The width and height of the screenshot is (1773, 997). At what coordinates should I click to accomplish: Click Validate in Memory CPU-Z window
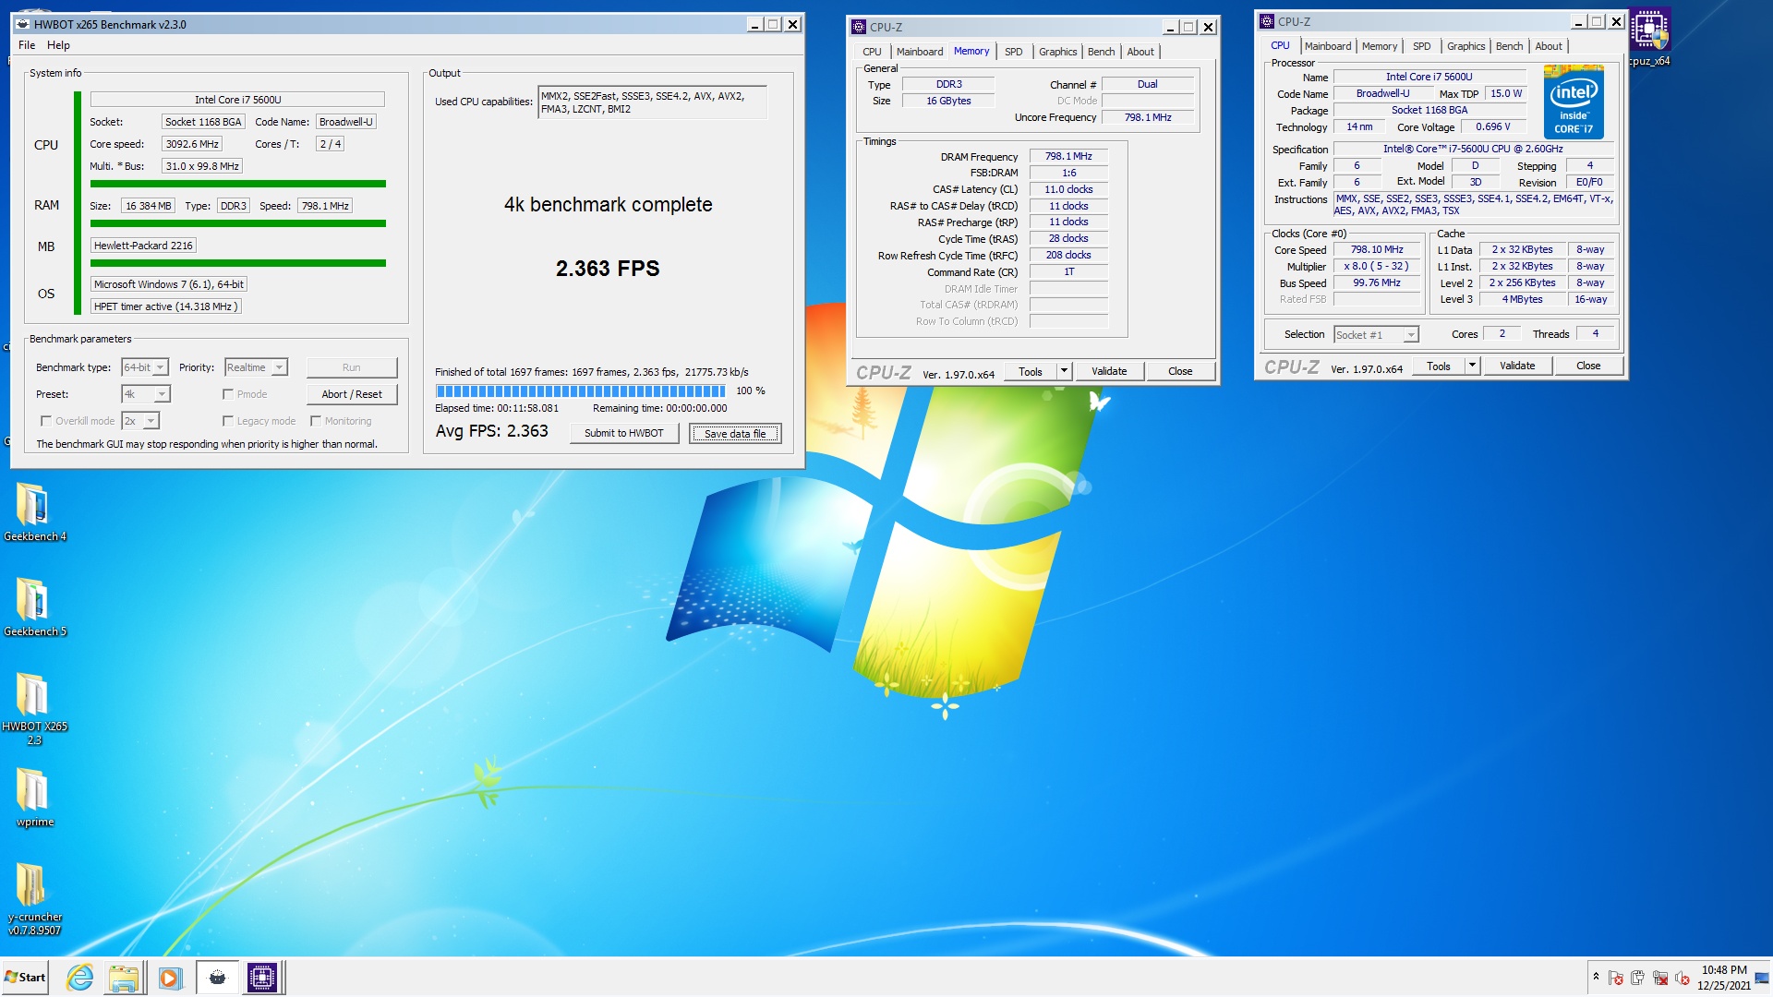click(x=1108, y=371)
